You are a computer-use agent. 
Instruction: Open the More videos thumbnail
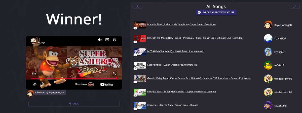(91, 84)
